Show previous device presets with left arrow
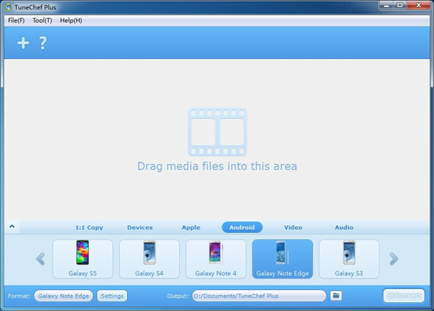434x311 pixels. (41, 259)
